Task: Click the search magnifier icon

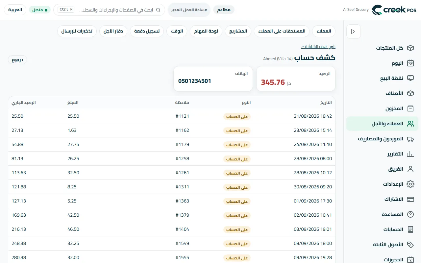Action: coord(158,10)
